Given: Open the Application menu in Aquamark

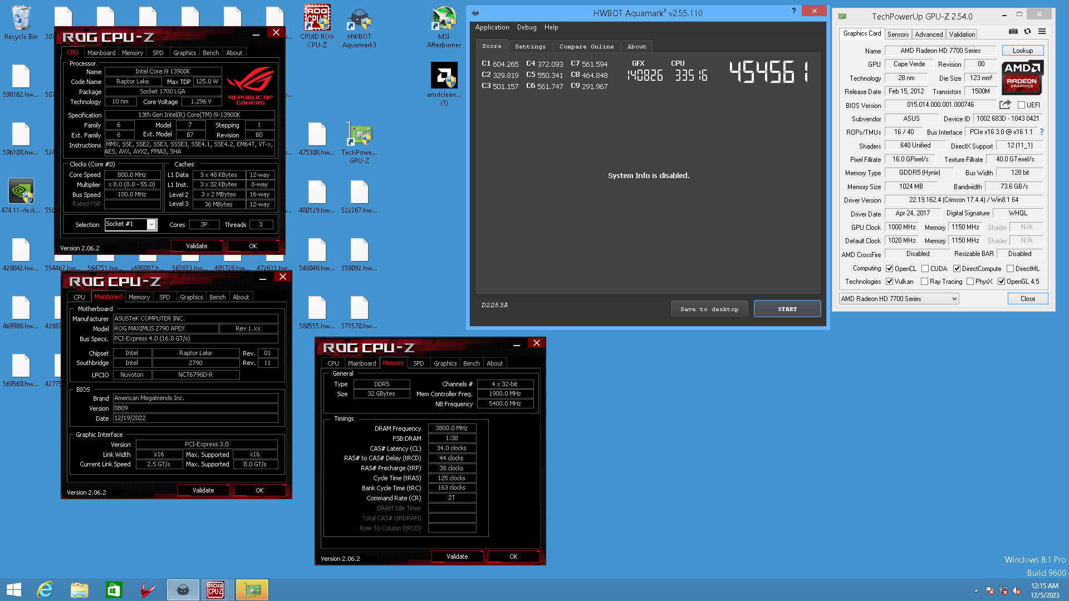Looking at the screenshot, I should (x=492, y=27).
